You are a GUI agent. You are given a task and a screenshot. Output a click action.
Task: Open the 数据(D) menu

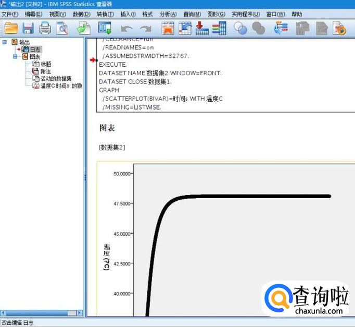[x=82, y=14]
